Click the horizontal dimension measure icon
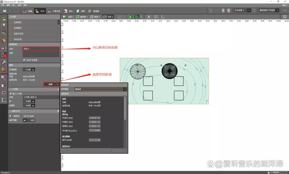This screenshot has height=174, width=289. (156, 17)
